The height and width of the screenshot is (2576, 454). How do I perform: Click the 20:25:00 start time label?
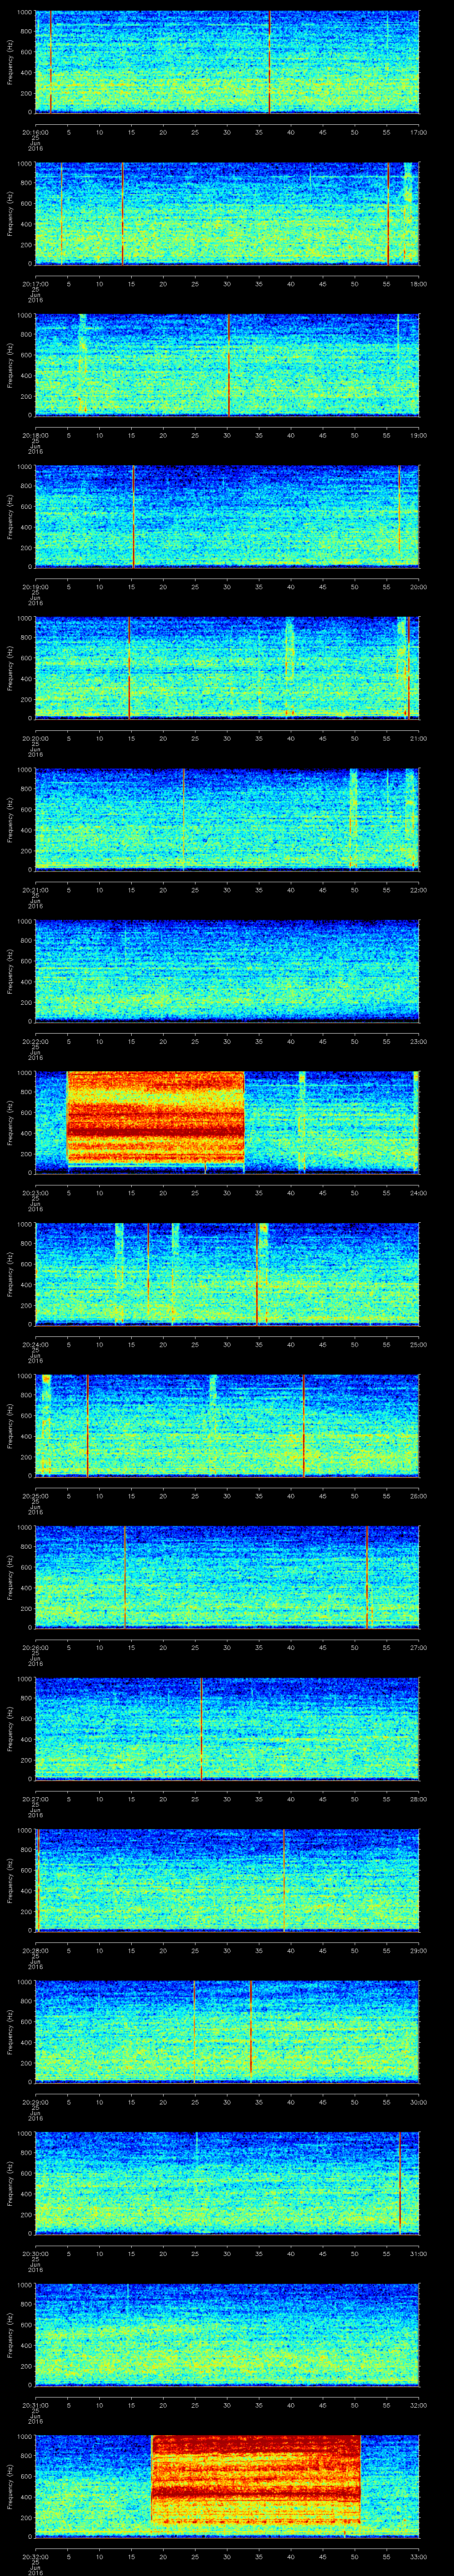tap(35, 1495)
